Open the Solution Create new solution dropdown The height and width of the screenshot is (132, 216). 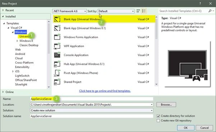[152, 110]
